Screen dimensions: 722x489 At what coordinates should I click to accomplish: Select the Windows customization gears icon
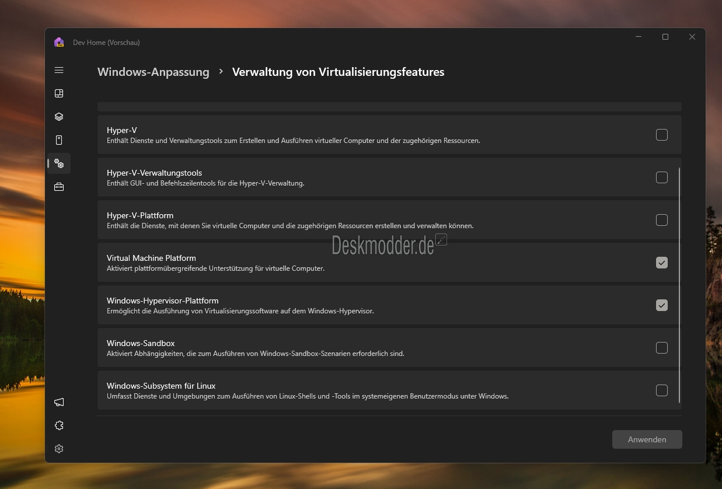pos(59,163)
